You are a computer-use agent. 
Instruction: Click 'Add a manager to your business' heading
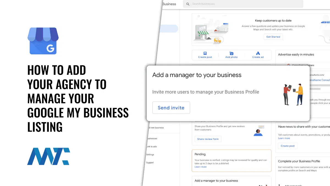point(197,75)
